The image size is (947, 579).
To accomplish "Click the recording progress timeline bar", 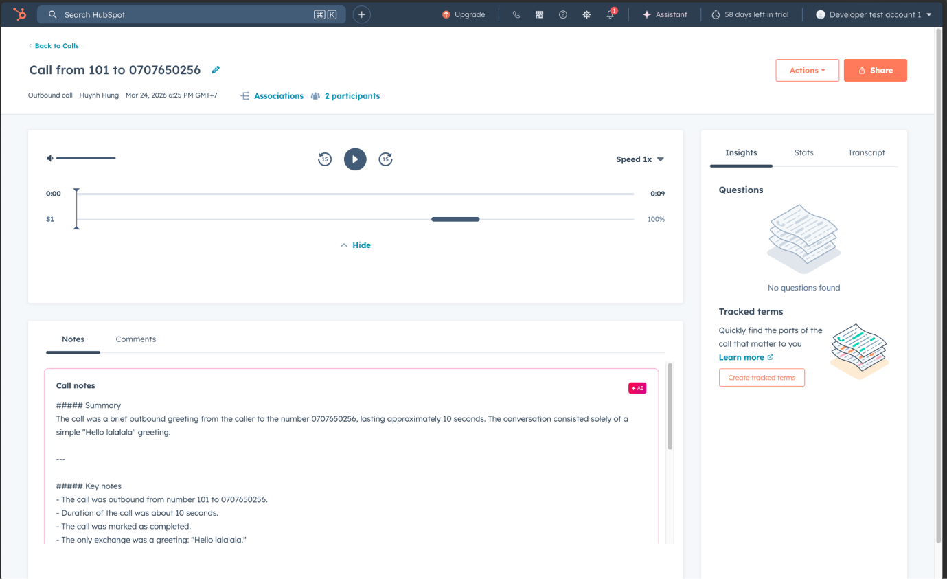I will pyautogui.click(x=355, y=194).
